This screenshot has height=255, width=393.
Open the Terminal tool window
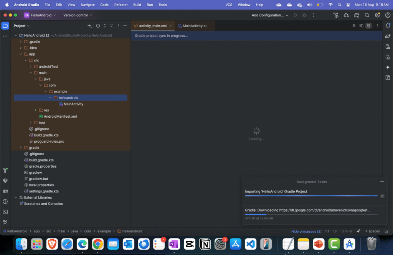tap(5, 212)
